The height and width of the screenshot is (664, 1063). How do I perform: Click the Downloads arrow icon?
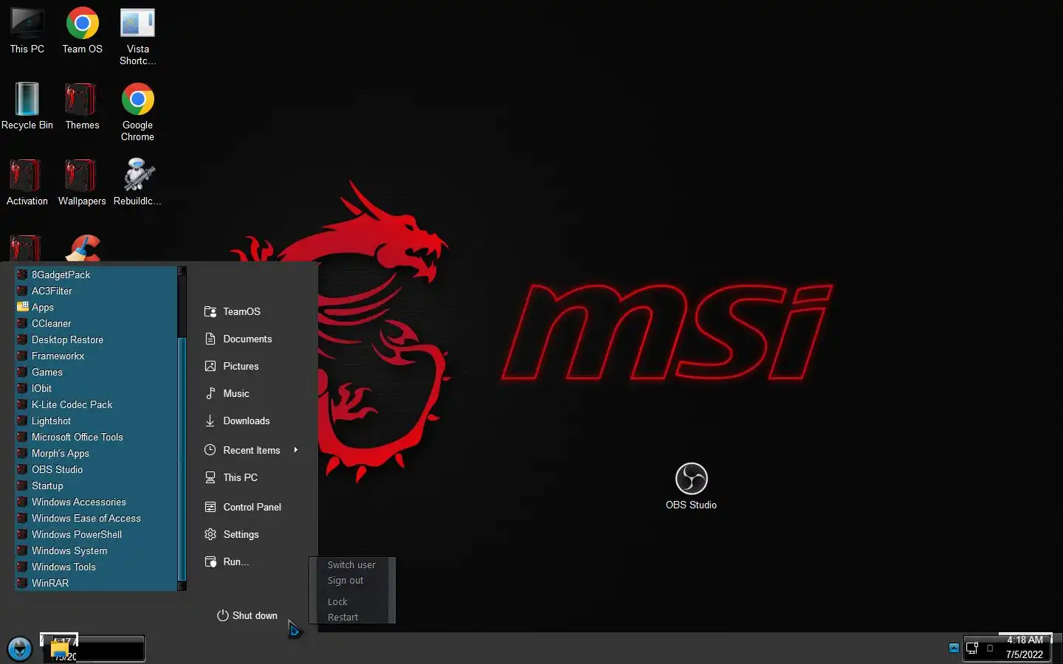(x=210, y=421)
